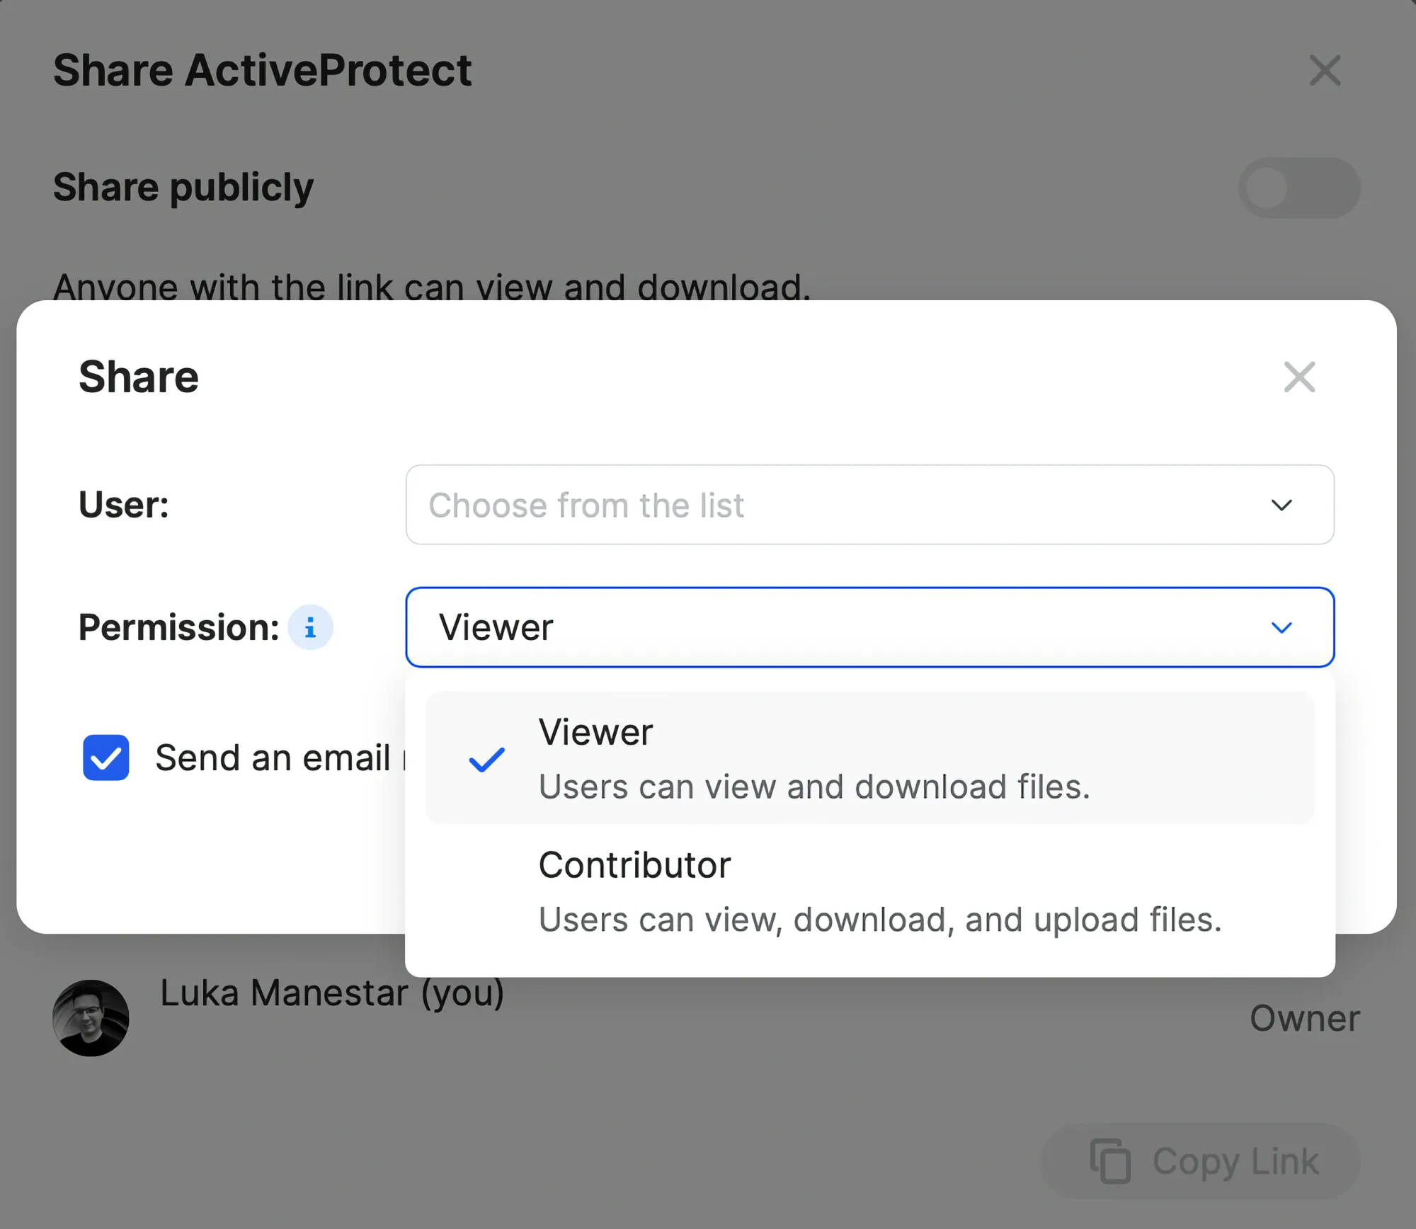Click the copy icon in Copy Link

pyautogui.click(x=1110, y=1161)
